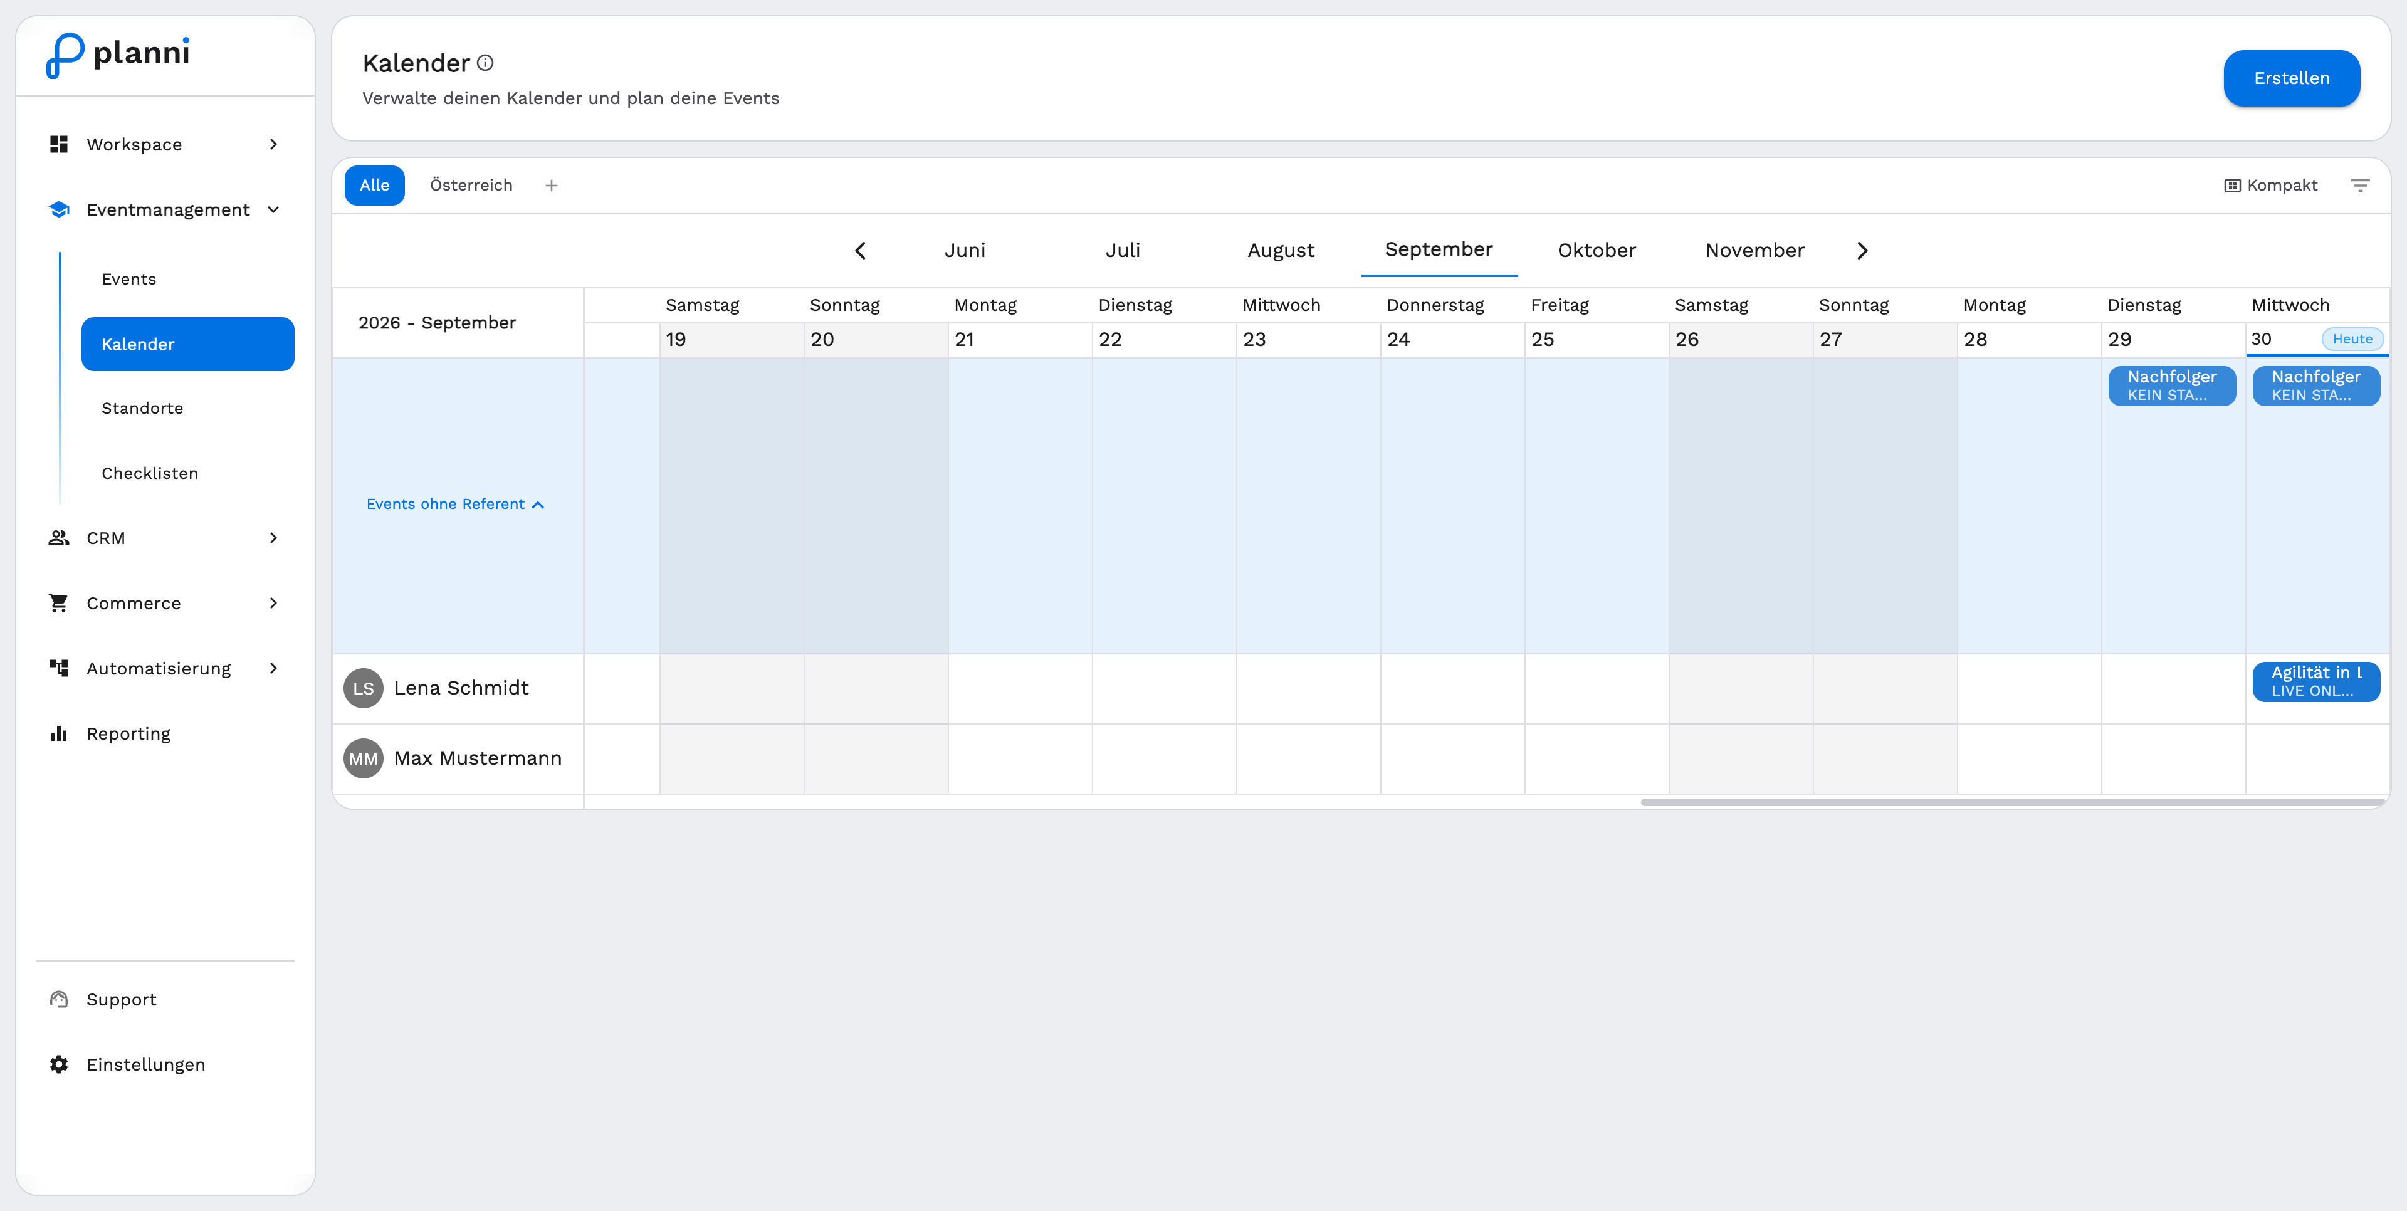
Task: Click the Reporting bar chart icon
Action: 59,733
